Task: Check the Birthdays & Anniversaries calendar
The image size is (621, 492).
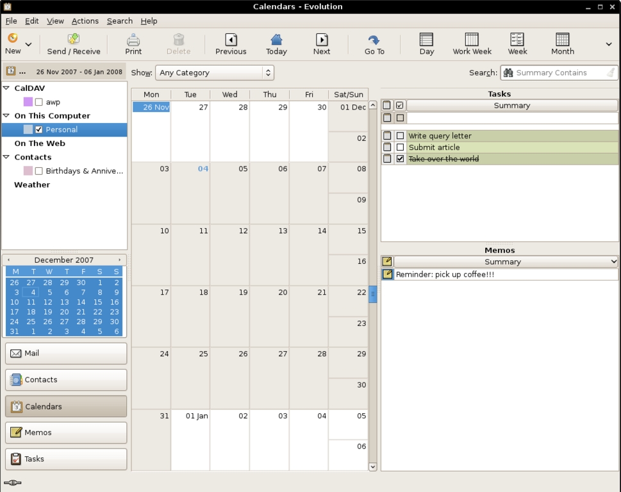Action: point(39,171)
